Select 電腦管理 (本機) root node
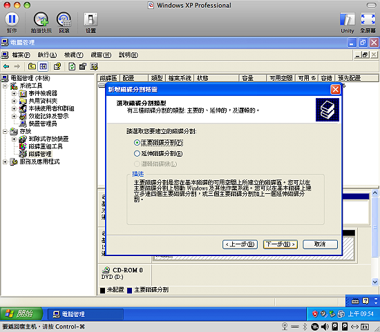Screen dimensions: 380x332 [x=30, y=78]
